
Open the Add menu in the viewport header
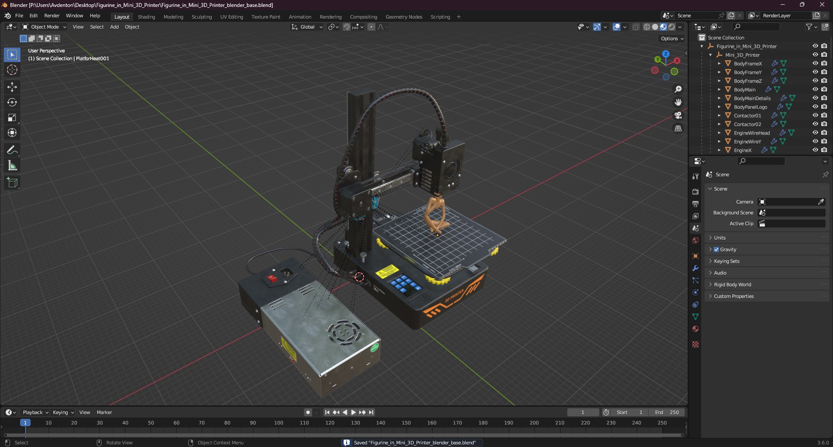click(x=114, y=27)
